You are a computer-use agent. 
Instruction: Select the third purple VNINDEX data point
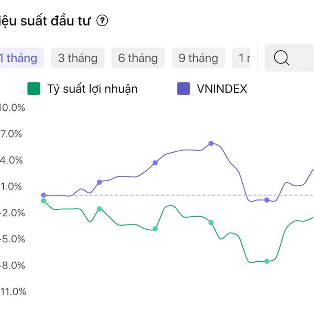(155, 163)
